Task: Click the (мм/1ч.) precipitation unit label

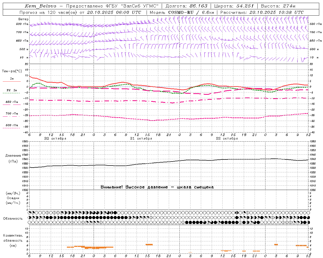Action: coord(13,203)
